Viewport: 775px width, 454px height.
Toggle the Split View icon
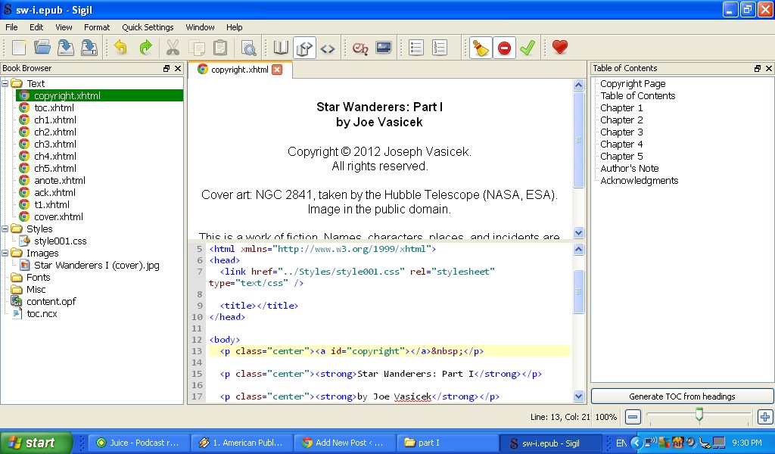tap(304, 48)
